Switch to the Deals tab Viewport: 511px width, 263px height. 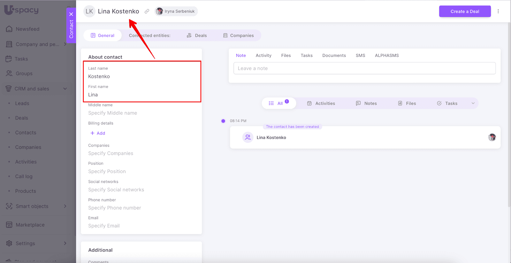click(x=197, y=35)
